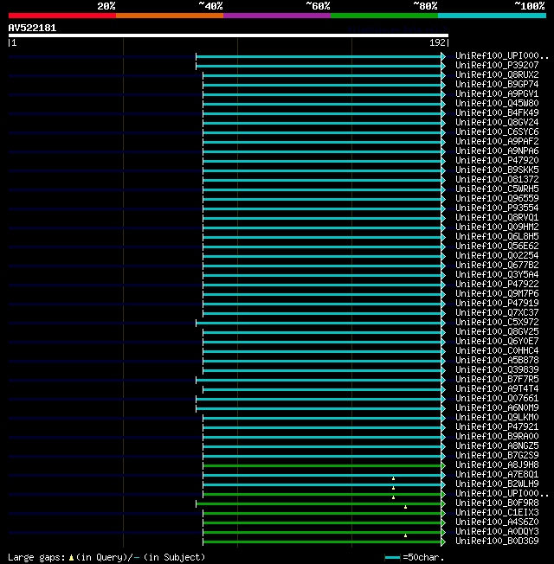This screenshot has height=564, width=554.
Task: Select the UniRef100_O81372 label
Action: (x=497, y=179)
